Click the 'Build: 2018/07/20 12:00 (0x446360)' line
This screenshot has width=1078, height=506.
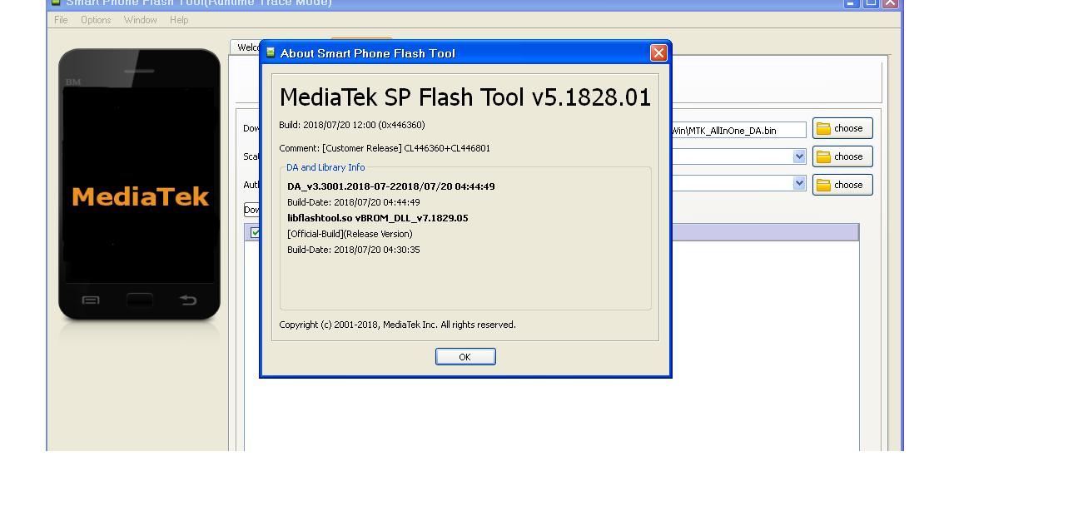(352, 125)
